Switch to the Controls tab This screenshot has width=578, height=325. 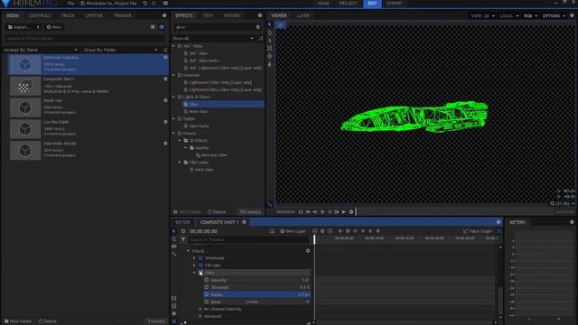(x=40, y=15)
